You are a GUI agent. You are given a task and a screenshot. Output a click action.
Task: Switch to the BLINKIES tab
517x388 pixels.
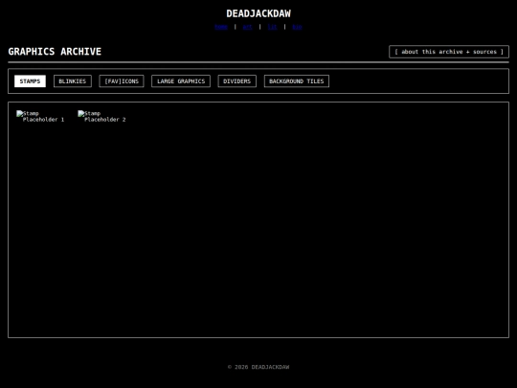click(73, 81)
